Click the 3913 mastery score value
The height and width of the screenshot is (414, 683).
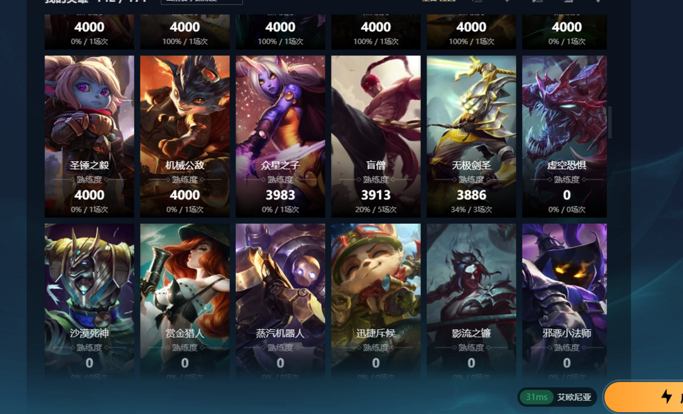click(x=376, y=195)
